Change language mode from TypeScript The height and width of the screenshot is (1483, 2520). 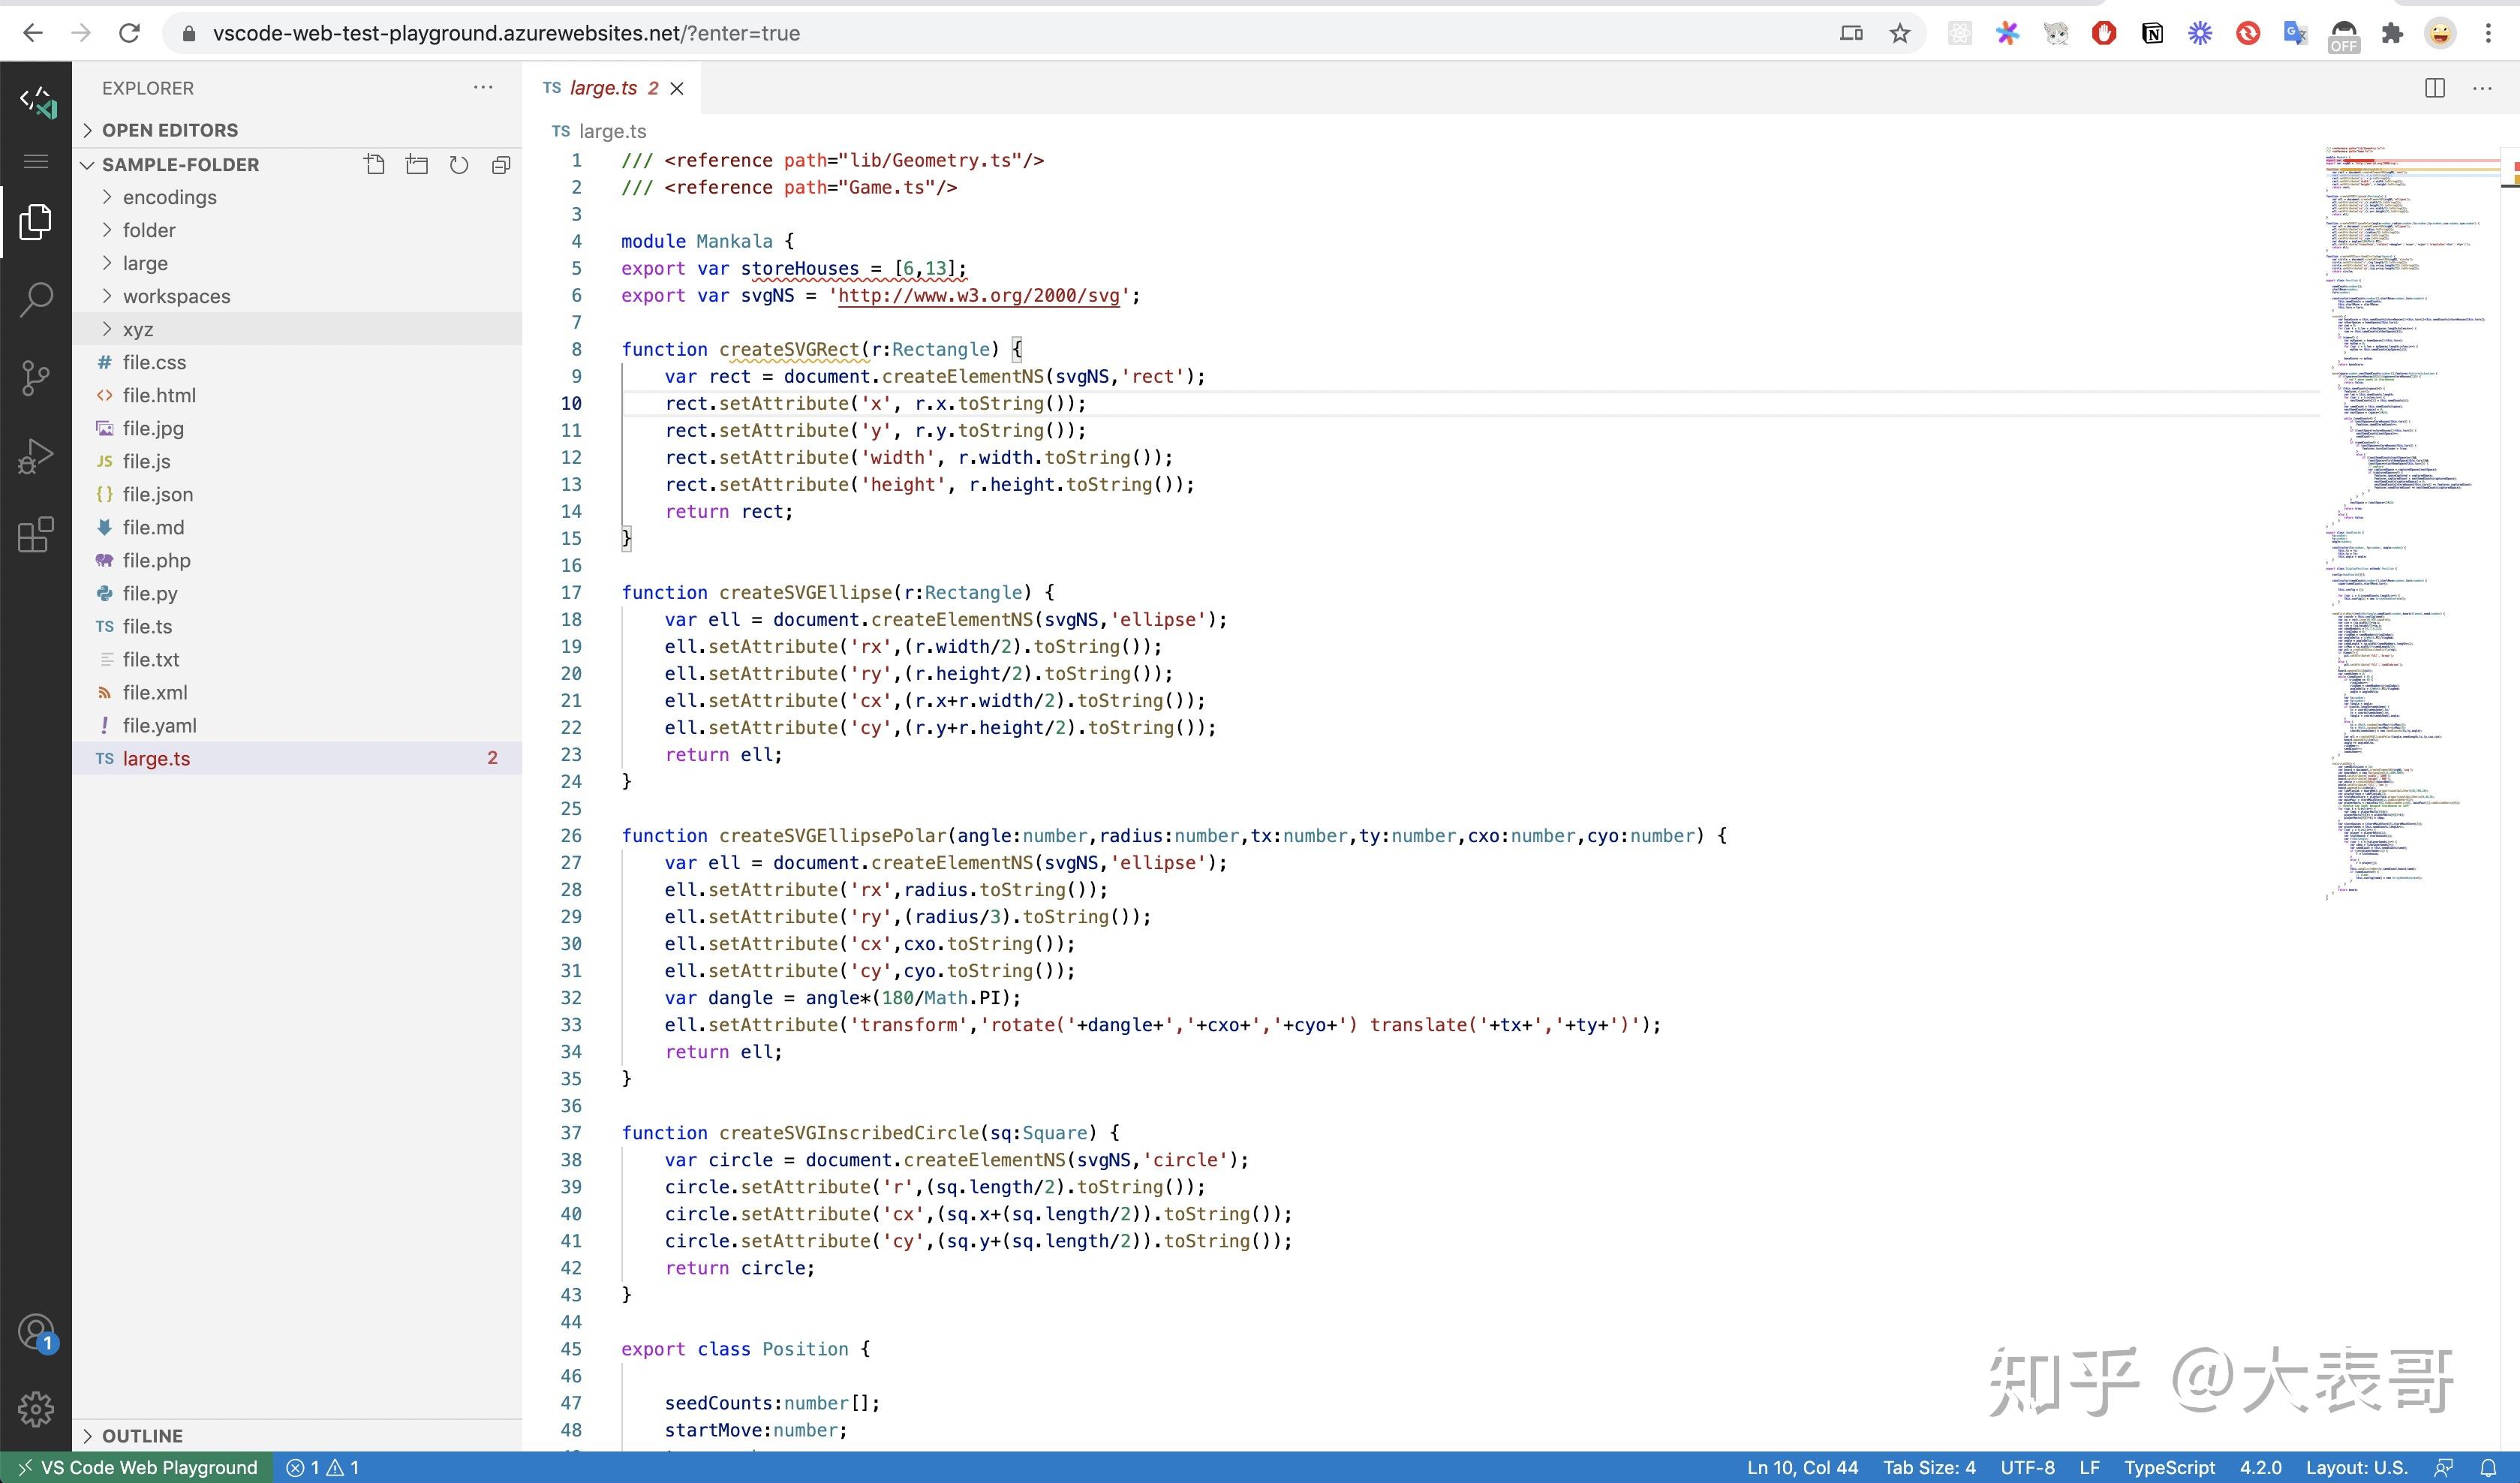(x=2170, y=1467)
